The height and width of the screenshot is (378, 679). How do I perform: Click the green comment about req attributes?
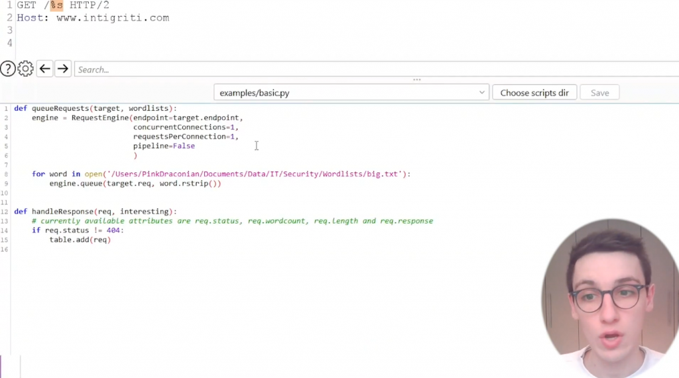tap(232, 221)
